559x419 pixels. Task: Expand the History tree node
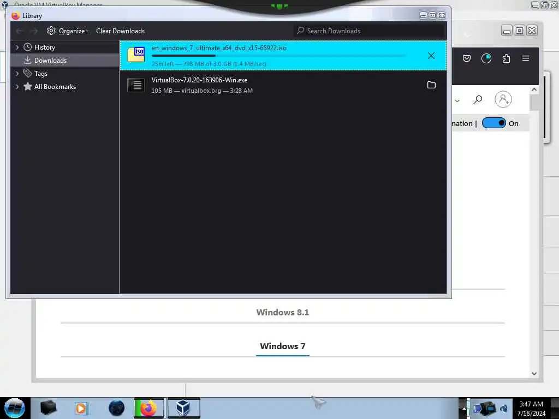[17, 47]
